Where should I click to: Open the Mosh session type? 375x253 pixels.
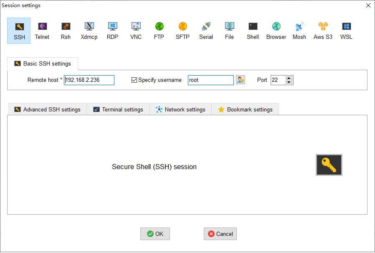point(299,30)
